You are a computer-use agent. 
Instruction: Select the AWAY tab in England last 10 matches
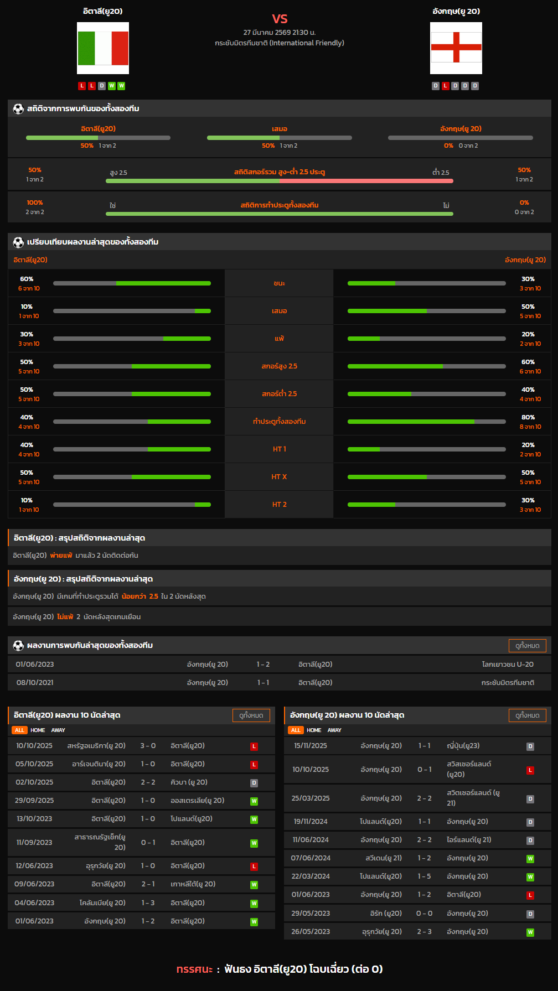[334, 730]
